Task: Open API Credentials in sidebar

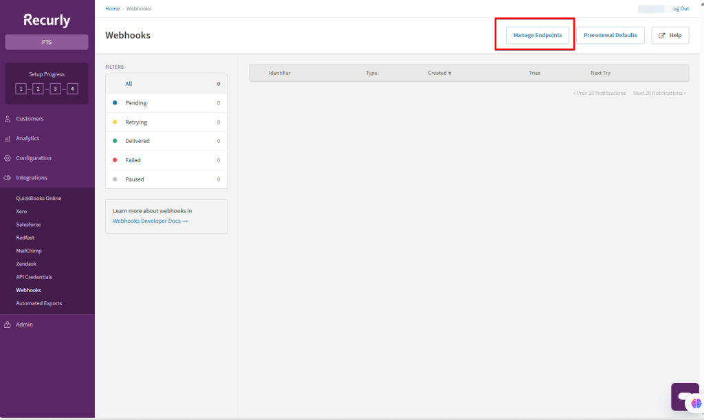Action: pos(34,277)
